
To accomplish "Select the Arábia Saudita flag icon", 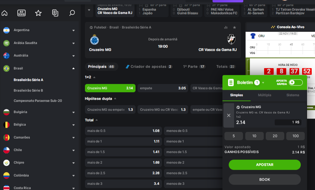I will tap(6, 43).
